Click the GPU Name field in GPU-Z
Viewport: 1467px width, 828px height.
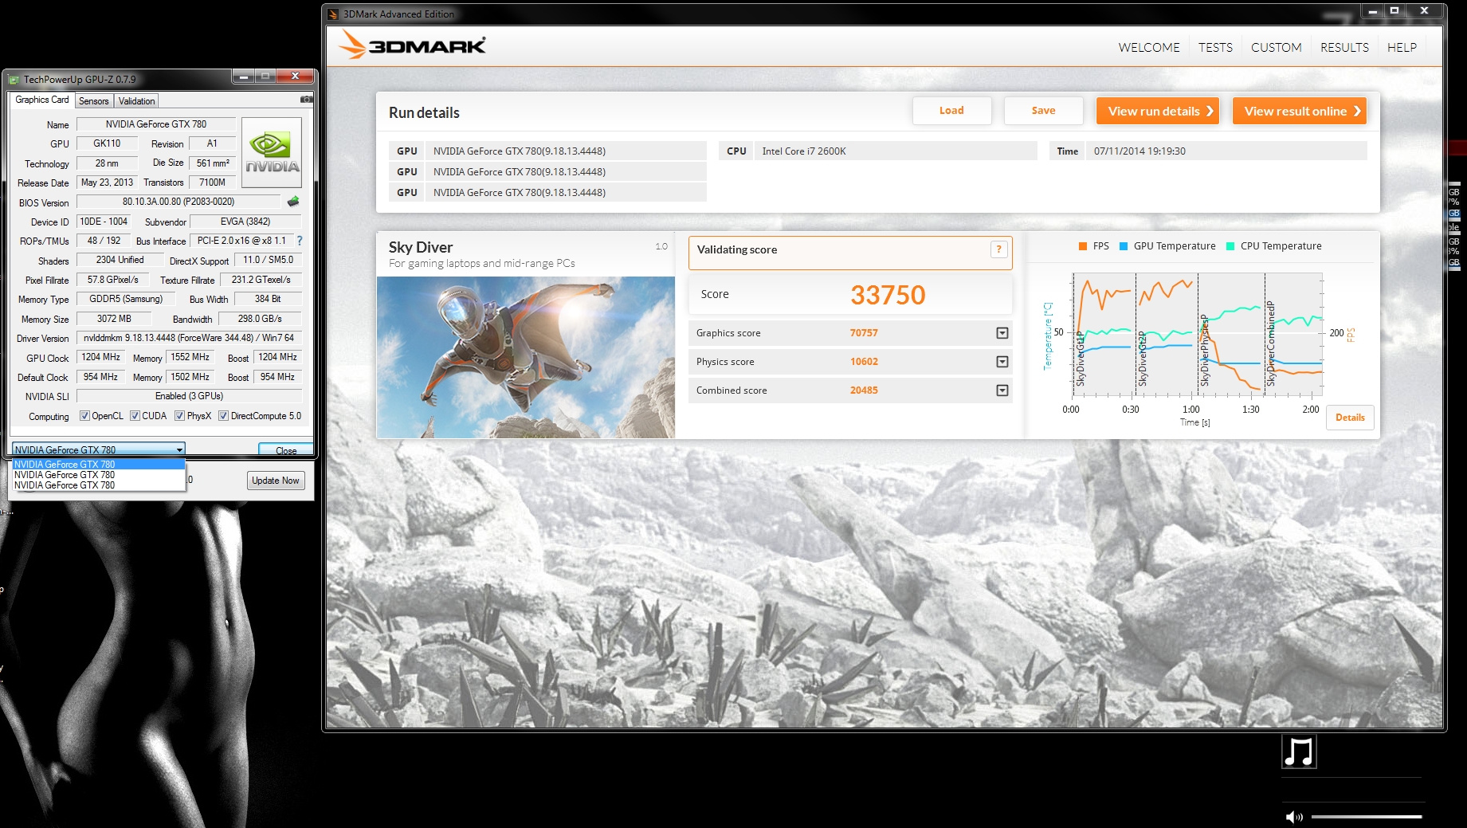click(x=156, y=124)
